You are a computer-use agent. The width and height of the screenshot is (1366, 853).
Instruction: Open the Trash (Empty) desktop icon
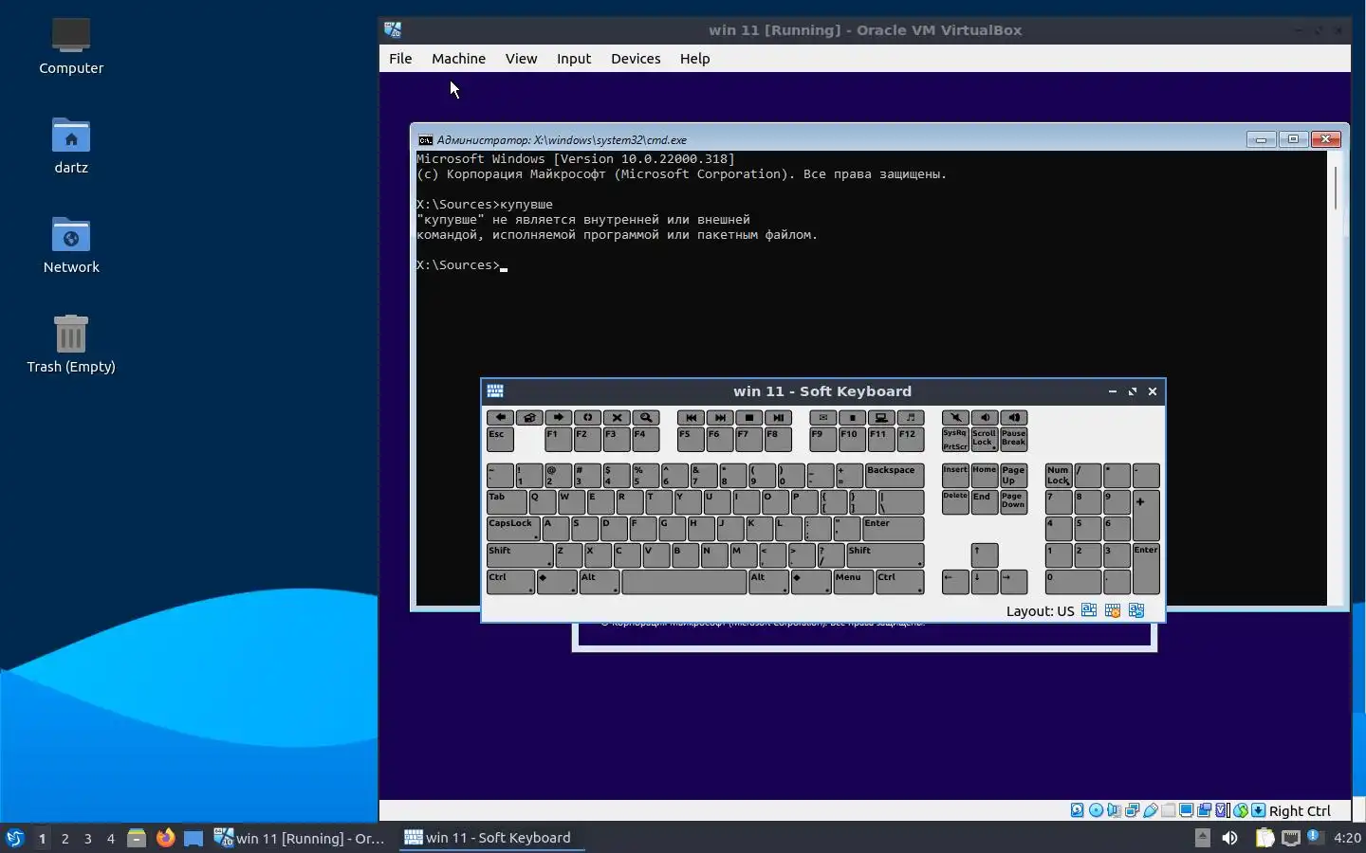71,343
